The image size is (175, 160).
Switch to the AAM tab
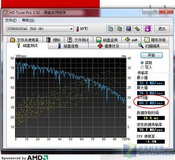tap(131, 40)
